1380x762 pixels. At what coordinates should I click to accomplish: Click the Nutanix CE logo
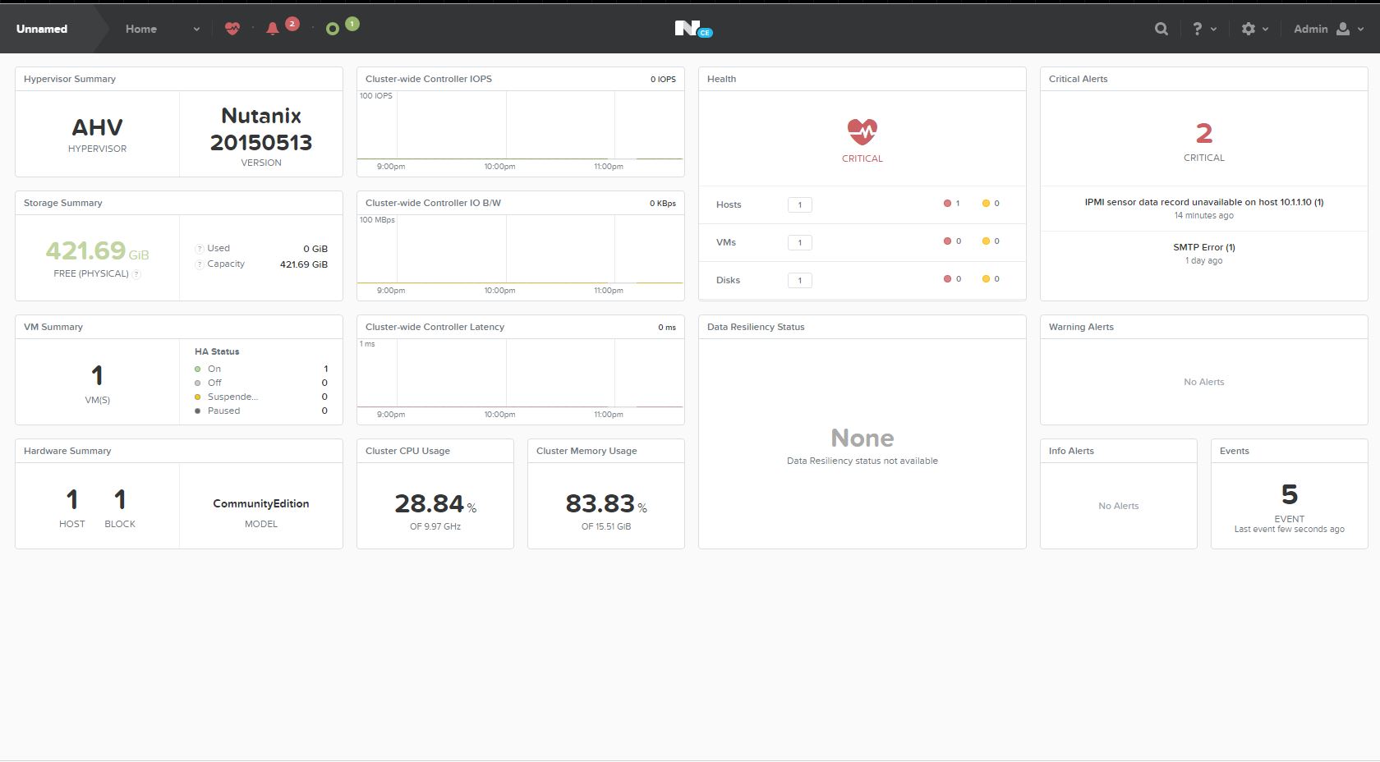tap(693, 29)
